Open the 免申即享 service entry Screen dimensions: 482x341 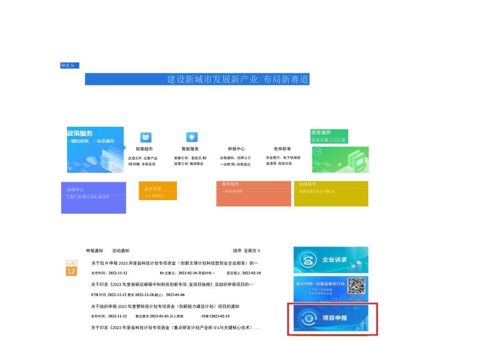[283, 148]
